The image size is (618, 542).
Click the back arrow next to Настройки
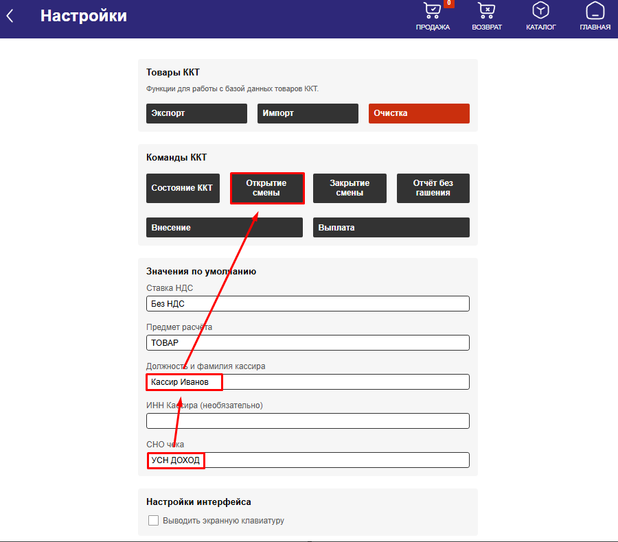(10, 16)
